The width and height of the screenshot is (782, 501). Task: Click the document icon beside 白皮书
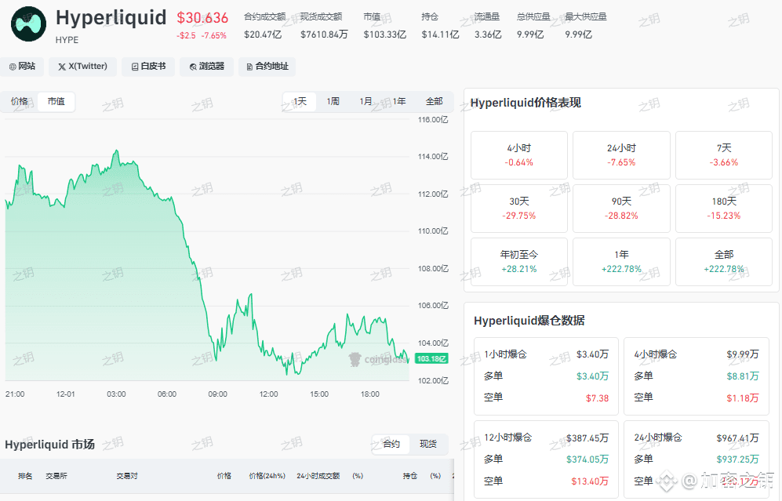click(135, 67)
